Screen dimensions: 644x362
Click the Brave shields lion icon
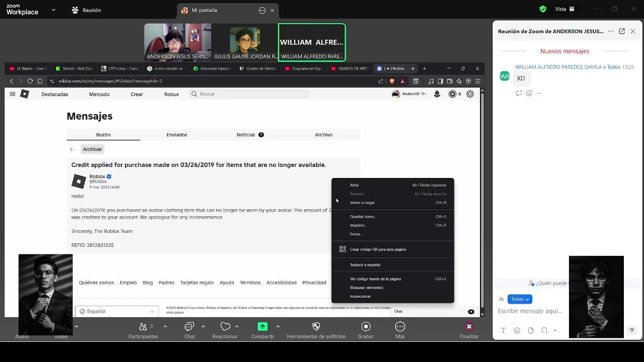(x=392, y=81)
